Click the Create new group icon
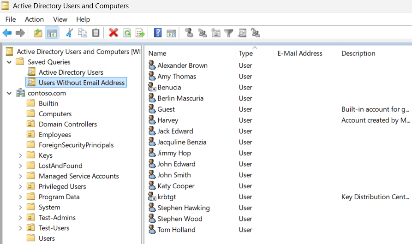The height and width of the screenshot is (244, 412). [203, 33]
